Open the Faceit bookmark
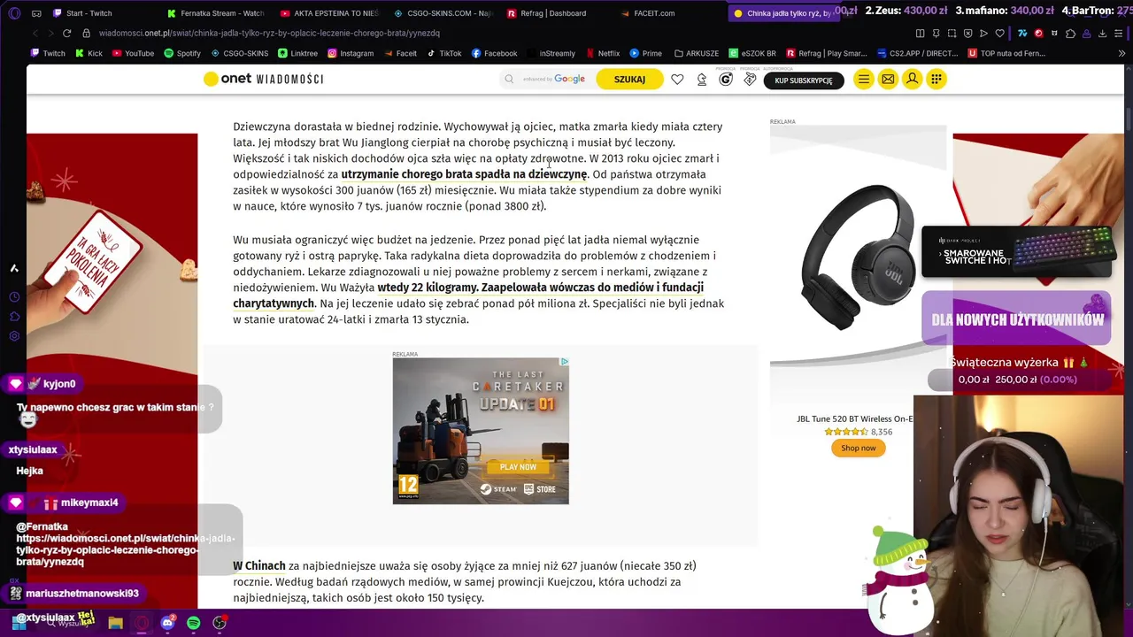1133x637 pixels. pyautogui.click(x=399, y=53)
